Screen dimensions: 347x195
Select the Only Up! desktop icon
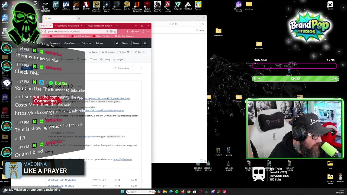[x=127, y=5]
